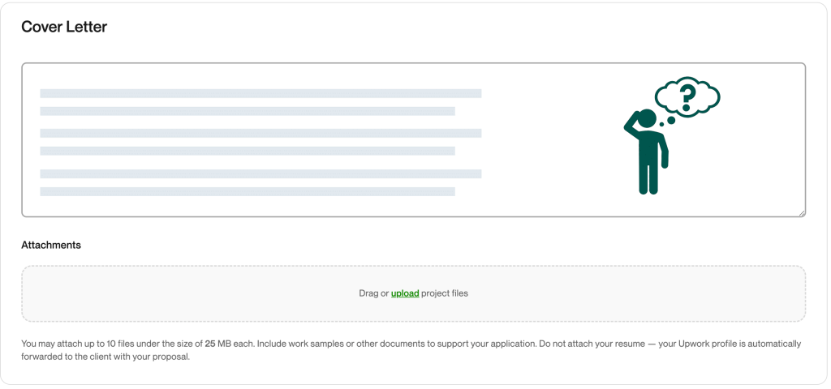Image resolution: width=831 pixels, height=389 pixels.
Task: Click the fourth placeholder line in cover letter
Action: pos(248,151)
